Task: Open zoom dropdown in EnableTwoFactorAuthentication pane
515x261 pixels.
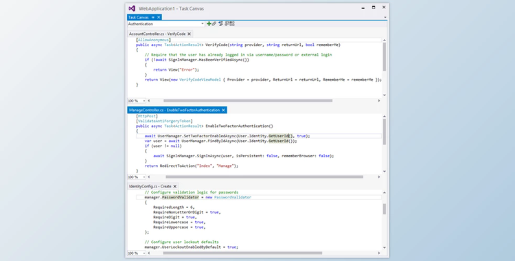Action: point(144,177)
